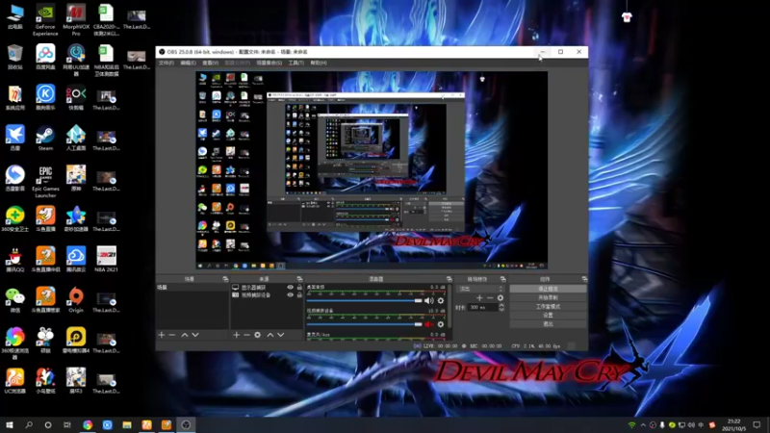Open File Explorer from the taskbar
This screenshot has height=433, width=770.
[127, 425]
